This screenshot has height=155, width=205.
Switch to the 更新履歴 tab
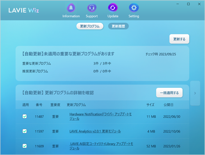pyautogui.click(x=118, y=26)
